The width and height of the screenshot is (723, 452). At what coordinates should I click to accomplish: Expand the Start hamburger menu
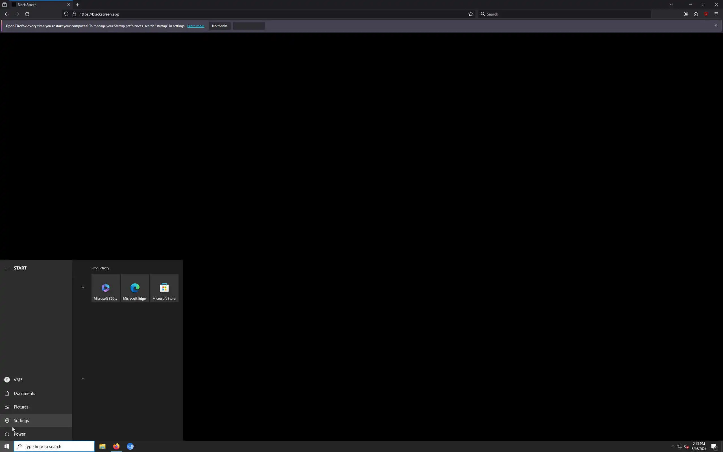coord(7,268)
